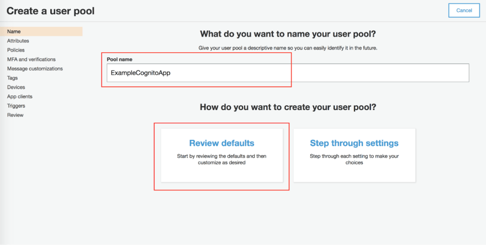Go to App clients step
The image size is (486, 245).
20,96
